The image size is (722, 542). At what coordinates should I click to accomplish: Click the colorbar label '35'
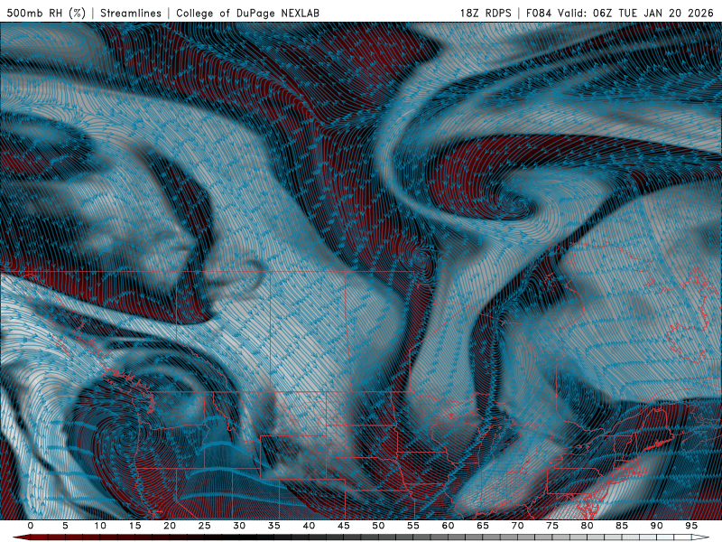pyautogui.click(x=274, y=526)
